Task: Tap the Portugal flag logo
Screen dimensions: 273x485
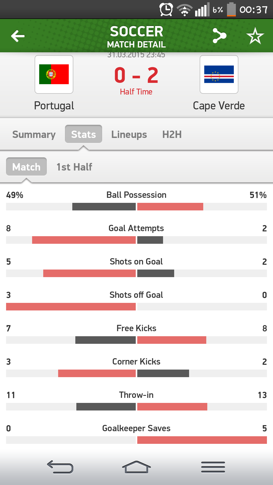Action: point(54,74)
